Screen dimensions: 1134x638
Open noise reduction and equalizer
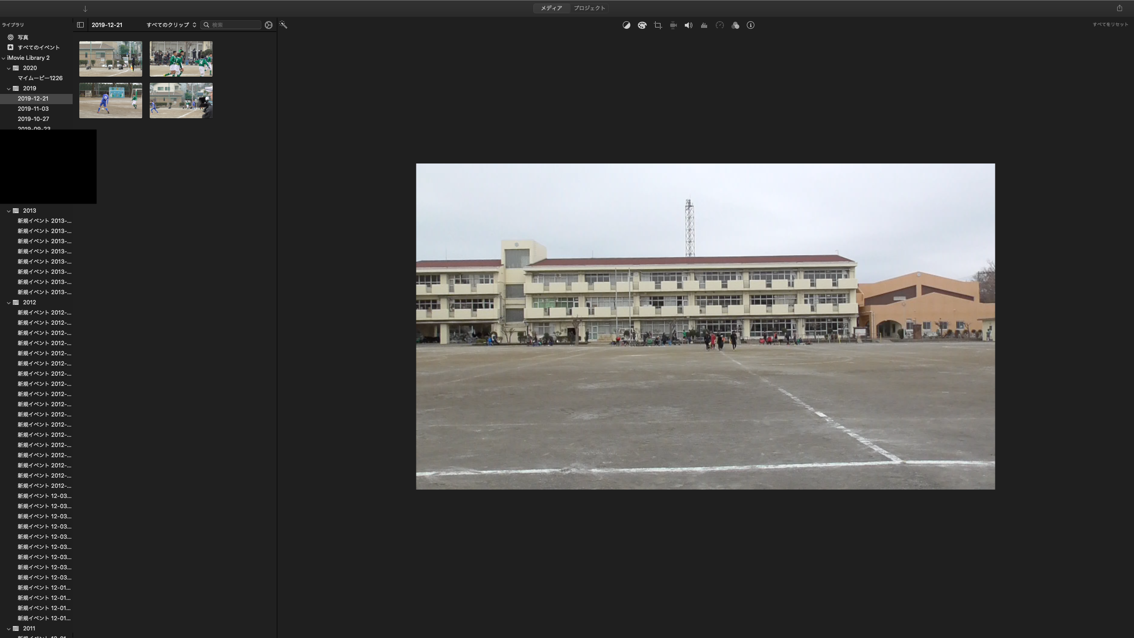[704, 25]
